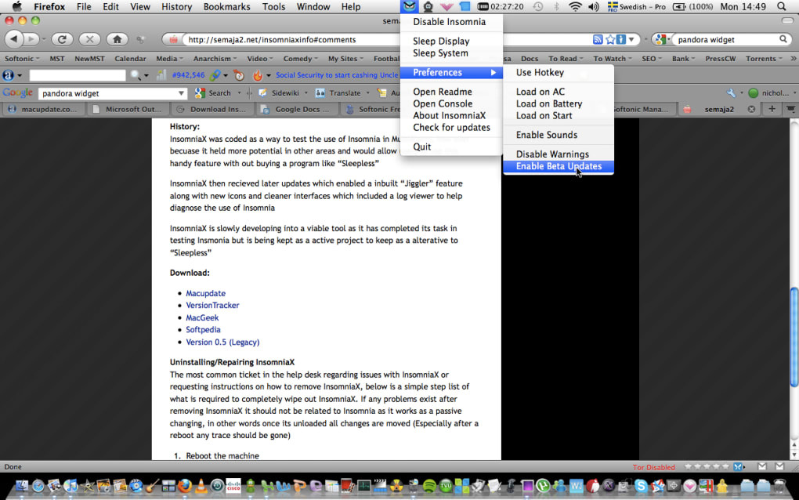Click the Stop loading X button

pos(89,39)
